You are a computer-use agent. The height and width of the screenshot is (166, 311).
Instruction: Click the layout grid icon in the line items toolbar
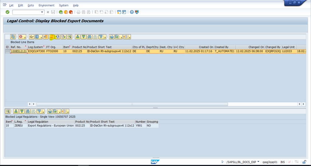coord(125,37)
